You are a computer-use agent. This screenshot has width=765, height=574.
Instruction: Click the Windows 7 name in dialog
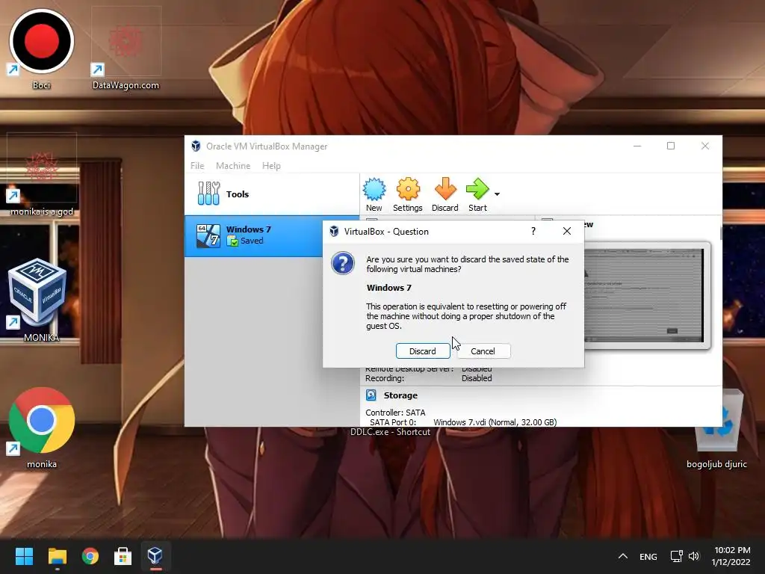pos(388,288)
